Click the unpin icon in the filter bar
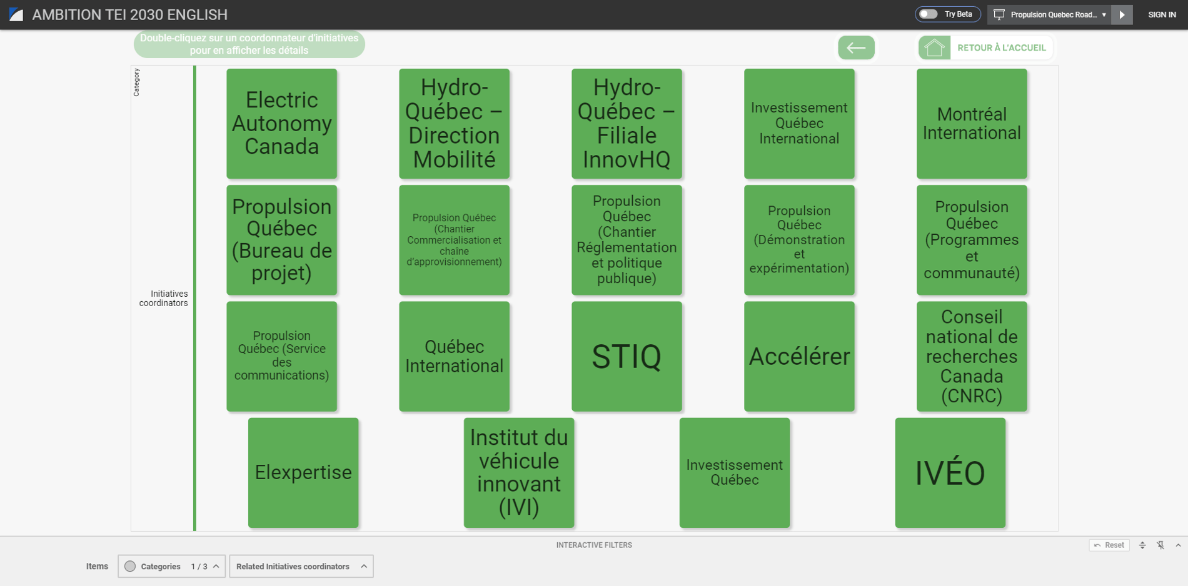Viewport: 1188px width, 586px height. tap(1160, 545)
